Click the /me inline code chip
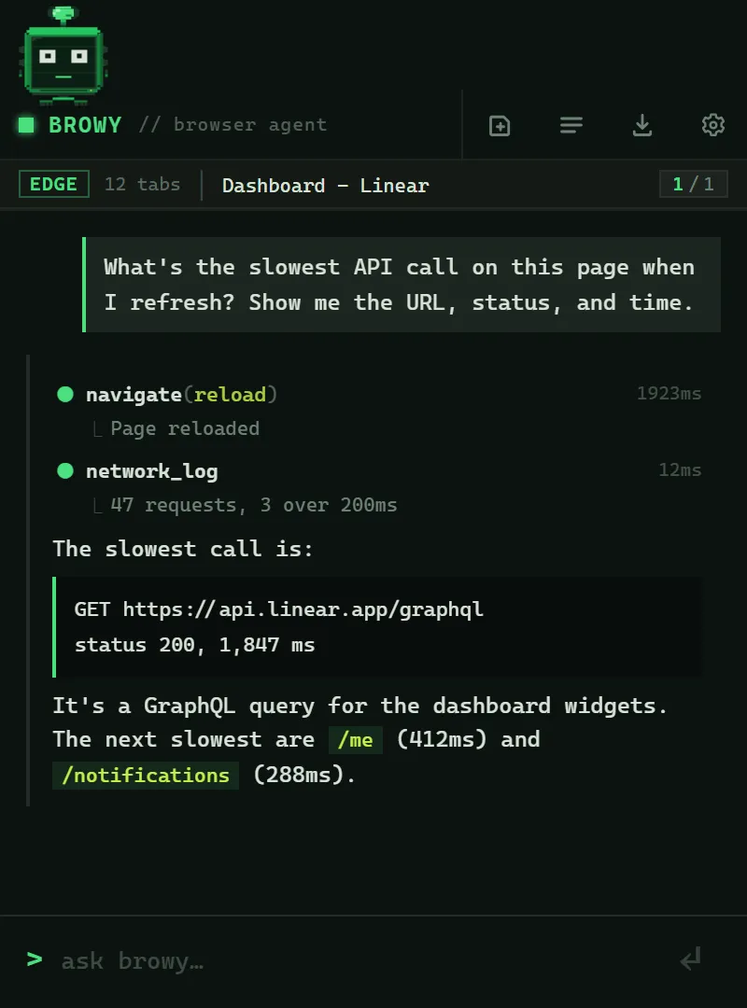 355,740
